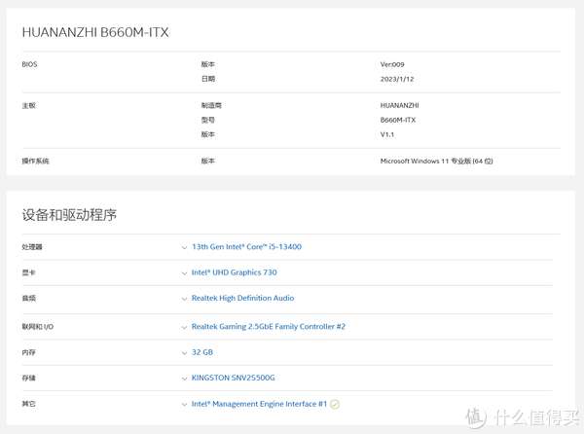
Task: Expand the KINGSTON storage row chevron
Action: [x=184, y=379]
